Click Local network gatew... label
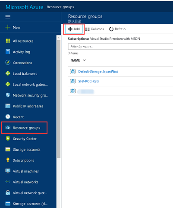 pyautogui.click(x=30, y=85)
